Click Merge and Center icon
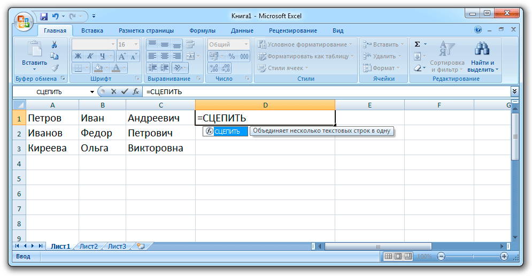532x276 pixels. pos(190,56)
